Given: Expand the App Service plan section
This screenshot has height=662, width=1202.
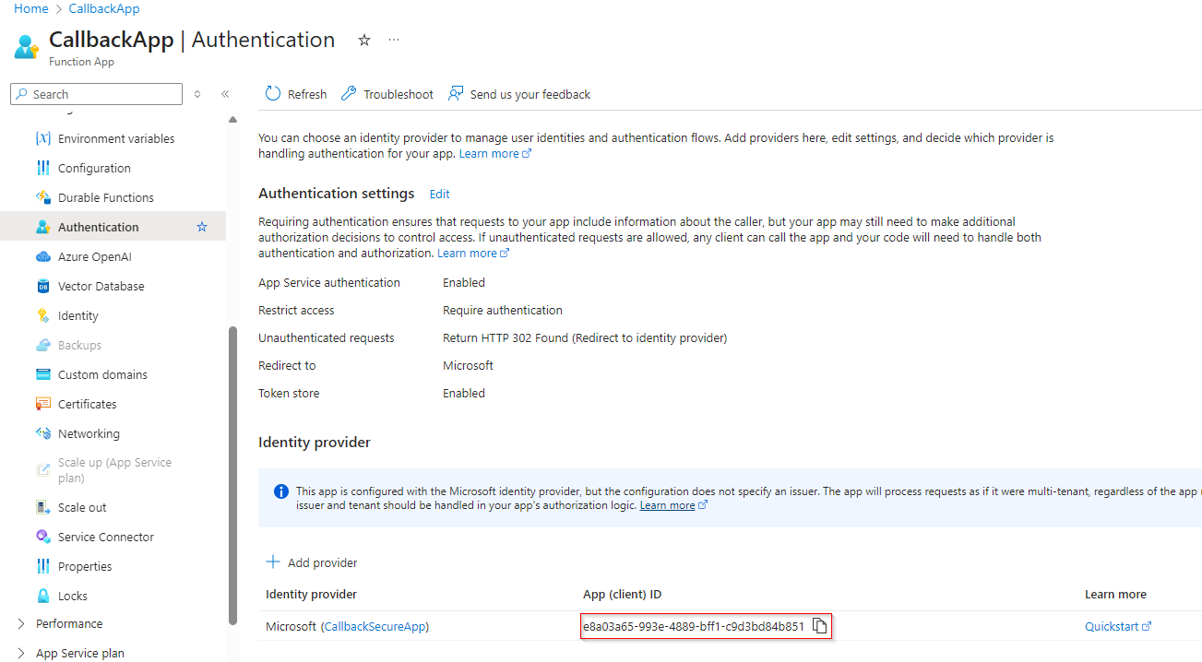Looking at the screenshot, I should pyautogui.click(x=21, y=653).
